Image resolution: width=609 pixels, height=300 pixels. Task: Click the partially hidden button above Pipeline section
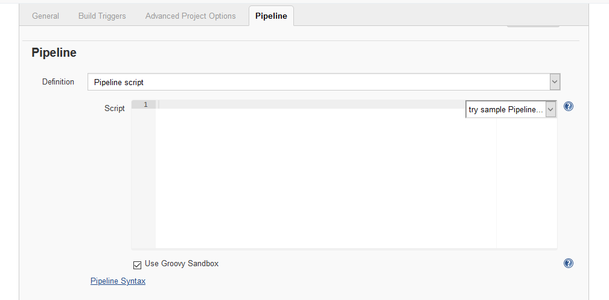[533, 25]
